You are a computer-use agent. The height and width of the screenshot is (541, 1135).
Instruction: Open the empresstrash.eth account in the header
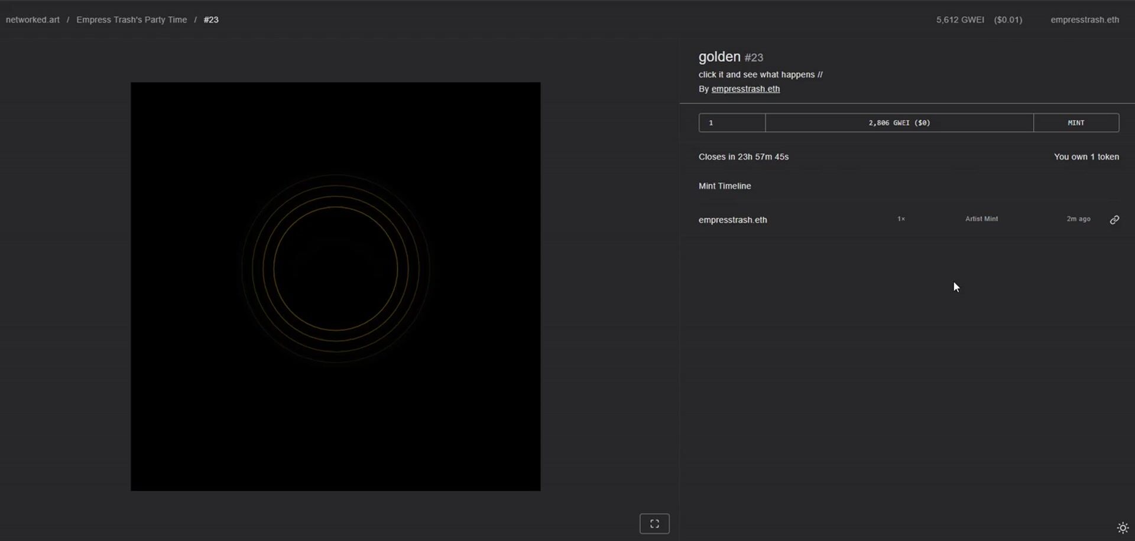click(x=1085, y=19)
